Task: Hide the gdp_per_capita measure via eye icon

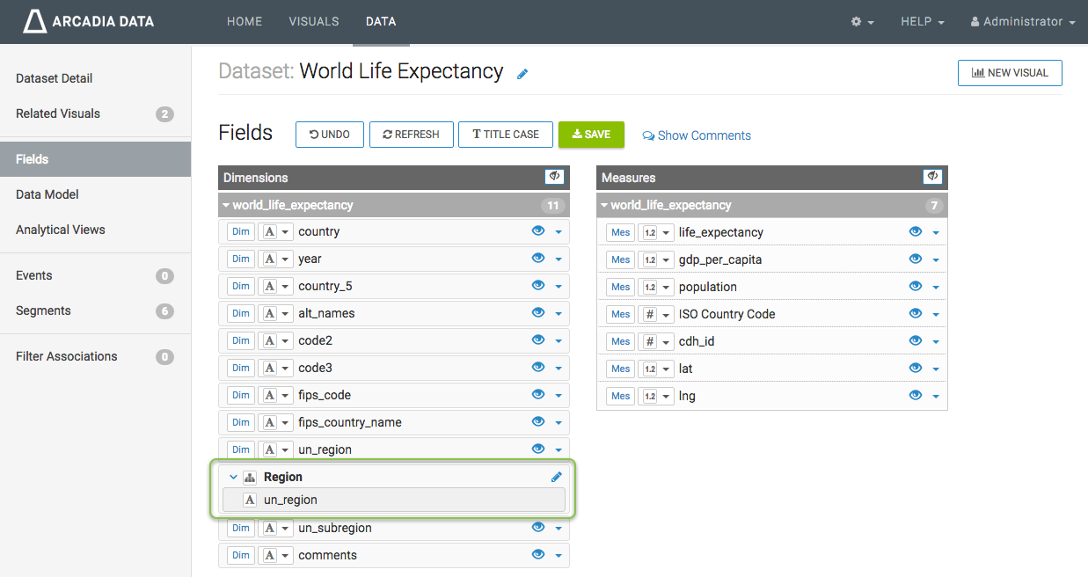Action: (x=916, y=259)
